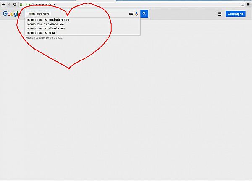Open the Google apps grid

(x=219, y=14)
